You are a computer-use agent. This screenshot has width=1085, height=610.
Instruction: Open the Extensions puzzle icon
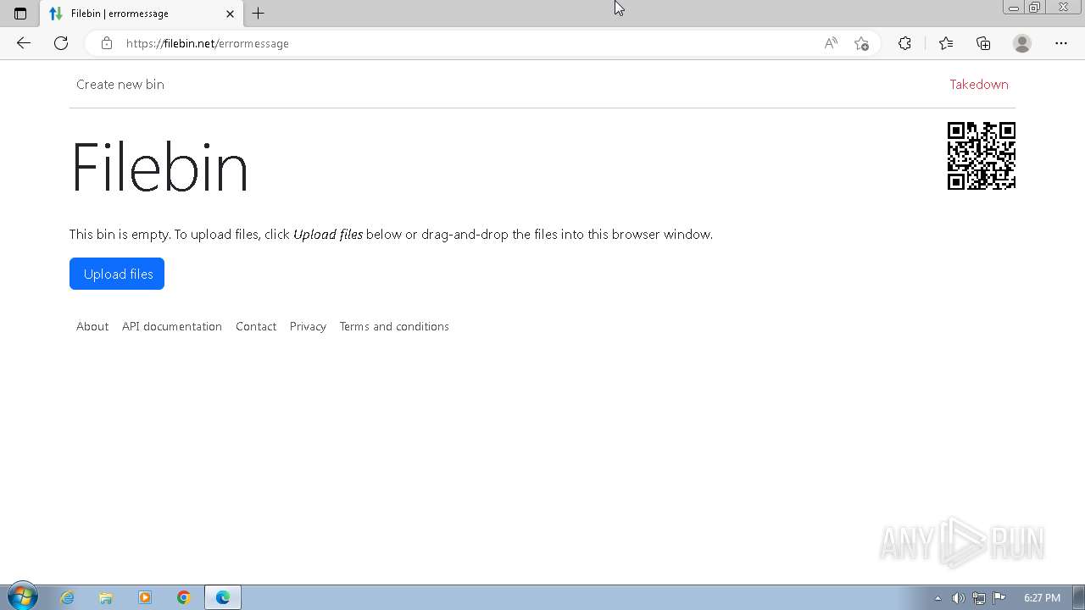pyautogui.click(x=904, y=43)
